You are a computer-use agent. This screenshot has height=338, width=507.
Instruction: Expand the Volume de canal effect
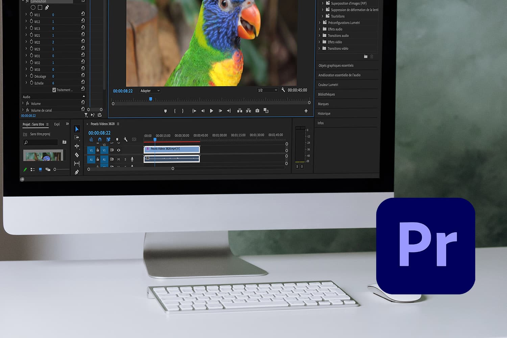tap(23, 110)
